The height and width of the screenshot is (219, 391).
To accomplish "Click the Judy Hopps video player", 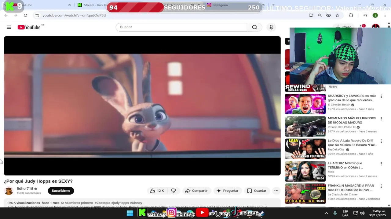I will tap(142, 106).
